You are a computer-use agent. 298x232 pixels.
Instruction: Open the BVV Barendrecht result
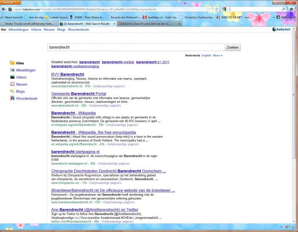[x=67, y=74]
